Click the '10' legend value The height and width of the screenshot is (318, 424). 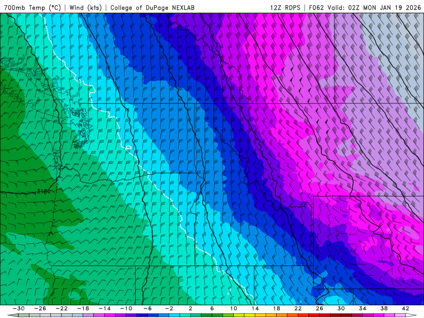[x=234, y=308]
